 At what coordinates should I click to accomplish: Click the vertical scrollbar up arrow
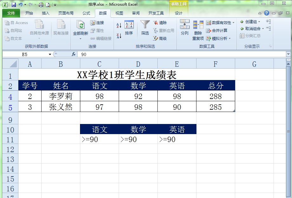tap(288, 64)
